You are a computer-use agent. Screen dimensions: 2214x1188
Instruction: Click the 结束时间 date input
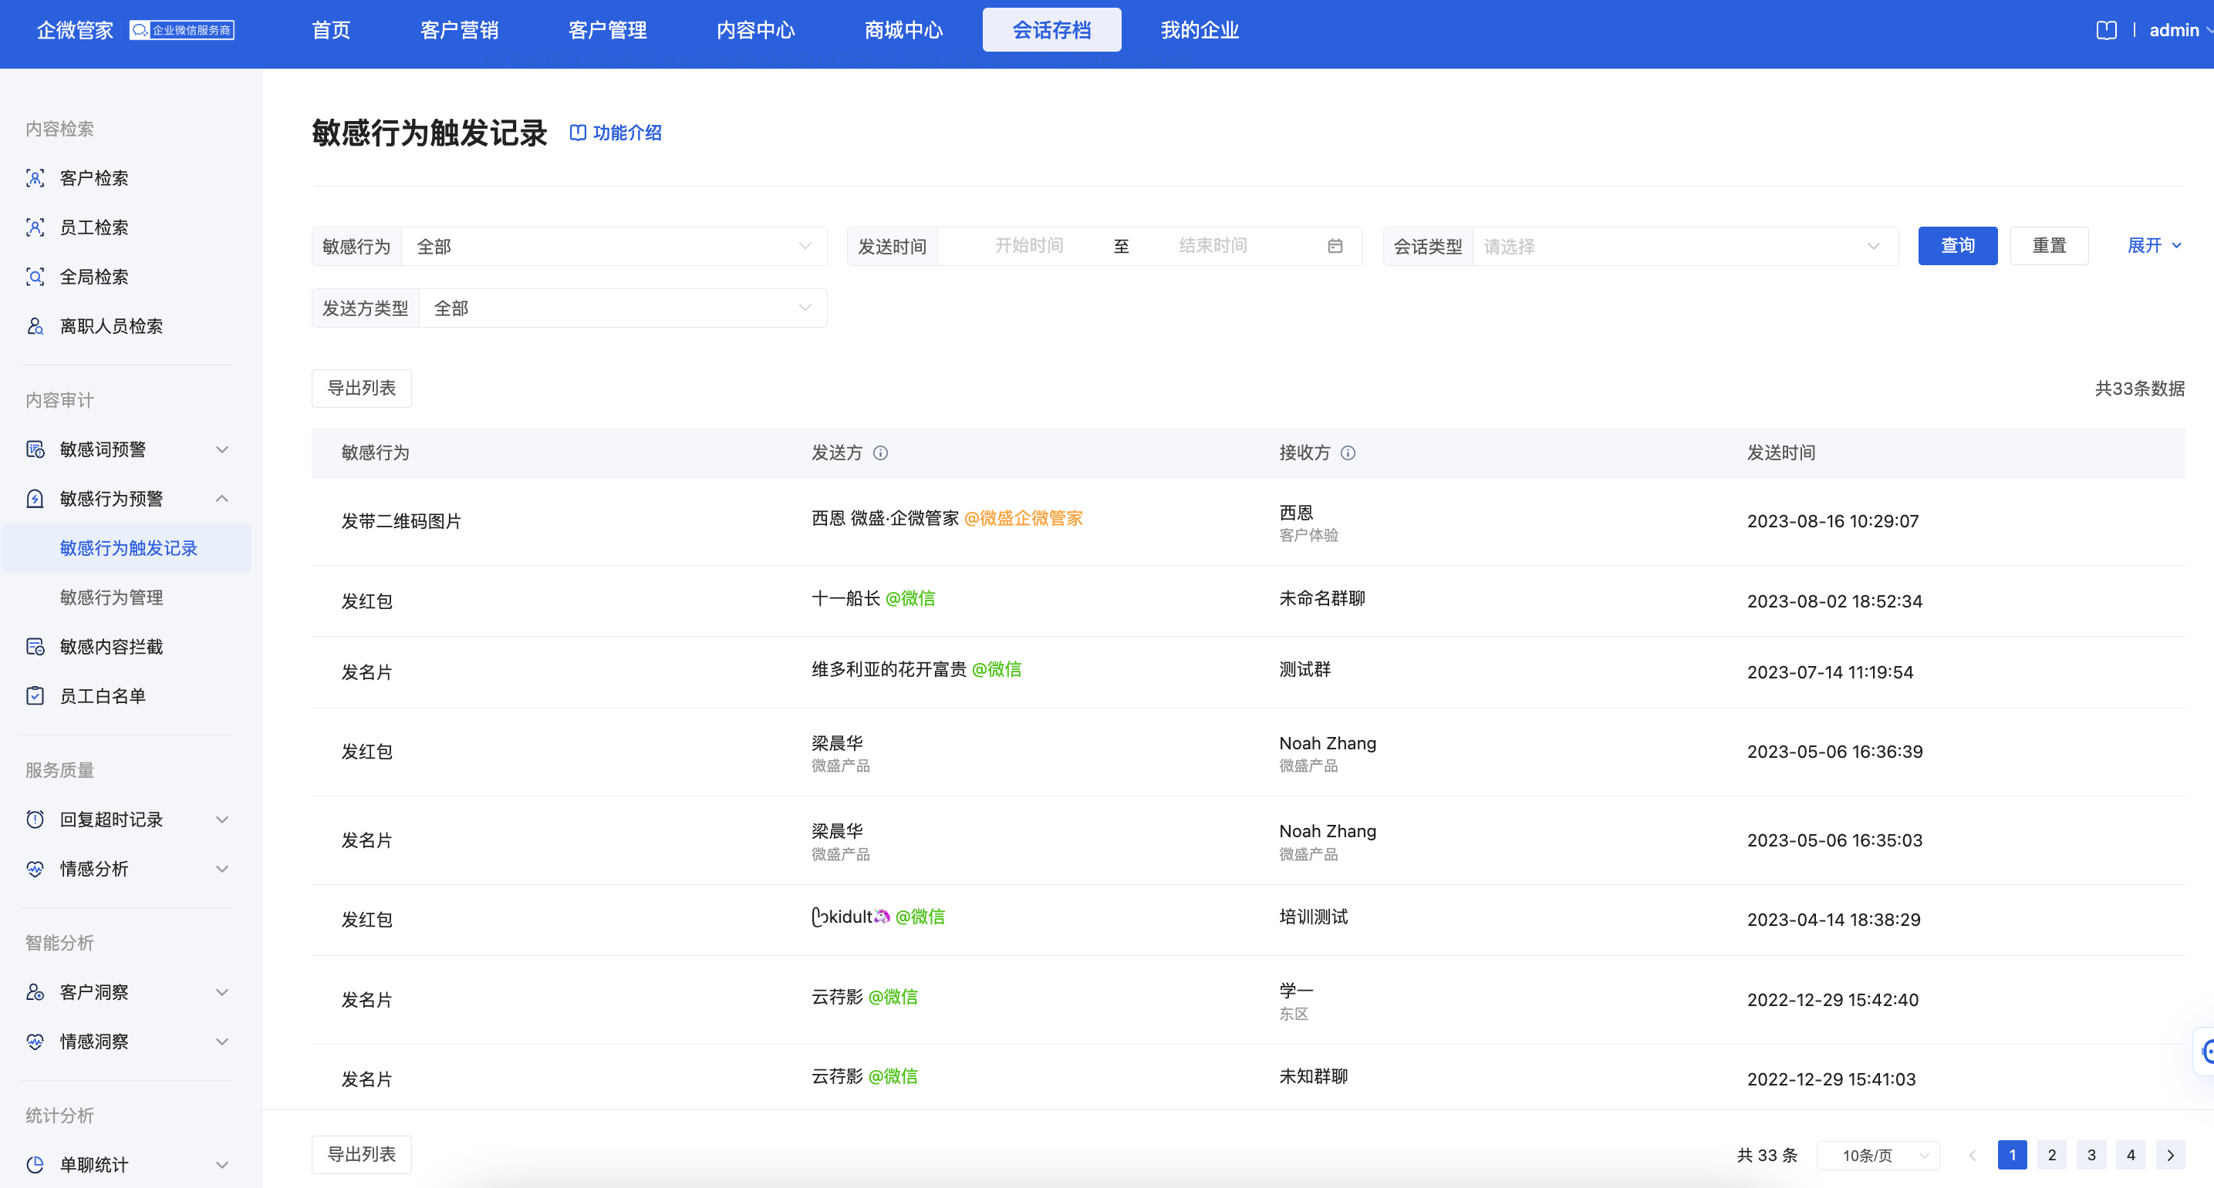click(1213, 246)
